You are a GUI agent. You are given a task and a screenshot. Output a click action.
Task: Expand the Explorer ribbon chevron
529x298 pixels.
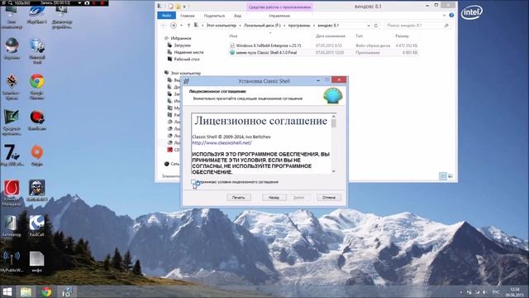444,15
